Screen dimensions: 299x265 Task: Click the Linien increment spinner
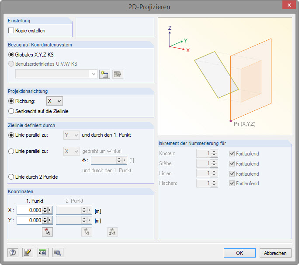pyautogui.click(x=214, y=173)
